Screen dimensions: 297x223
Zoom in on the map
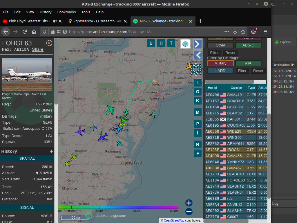(189, 203)
